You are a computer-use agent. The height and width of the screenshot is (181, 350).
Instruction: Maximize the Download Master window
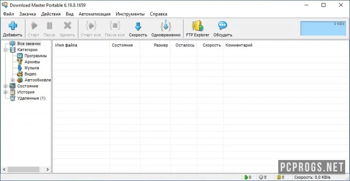(323, 5)
